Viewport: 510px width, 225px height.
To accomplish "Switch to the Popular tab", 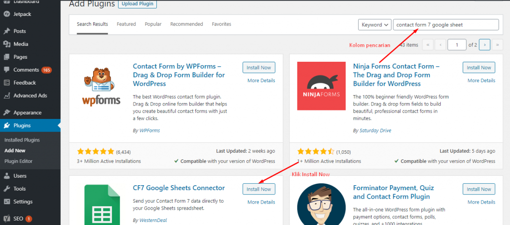I will [x=153, y=24].
